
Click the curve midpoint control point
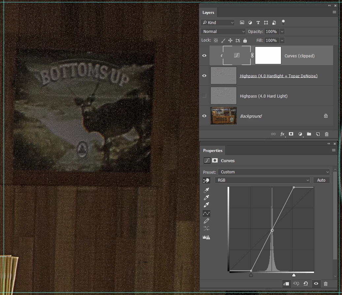pyautogui.click(x=272, y=230)
